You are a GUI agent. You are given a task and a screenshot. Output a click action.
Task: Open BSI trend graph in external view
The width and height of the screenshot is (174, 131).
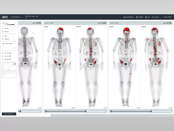coord(15,64)
